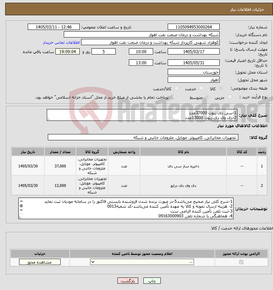This screenshot has width=273, height=290.
Task: Click the announcement date field 1405/03/11 - 12:46
Action: point(53,27)
